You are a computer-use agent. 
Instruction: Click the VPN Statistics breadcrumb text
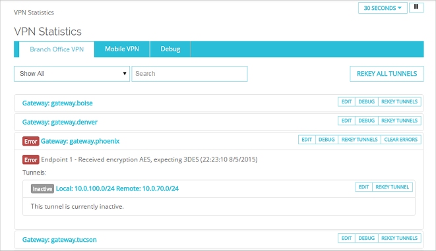[34, 13]
